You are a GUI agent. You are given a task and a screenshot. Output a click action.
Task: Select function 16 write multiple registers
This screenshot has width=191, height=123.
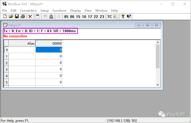(x=84, y=17)
